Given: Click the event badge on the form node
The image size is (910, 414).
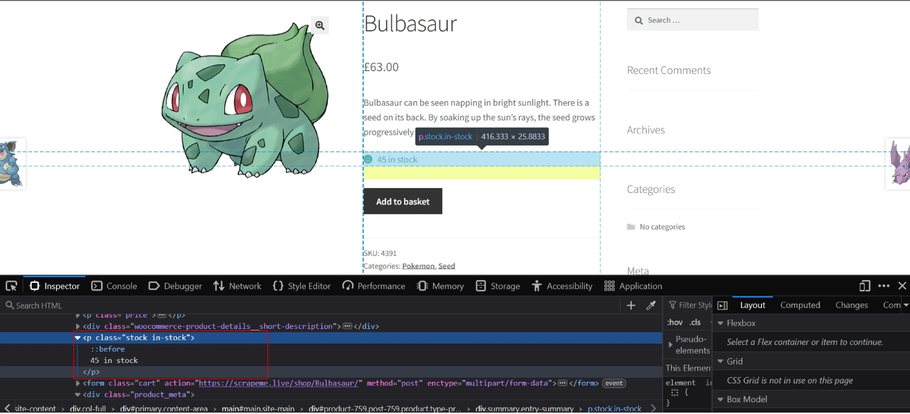Looking at the screenshot, I should click(614, 383).
